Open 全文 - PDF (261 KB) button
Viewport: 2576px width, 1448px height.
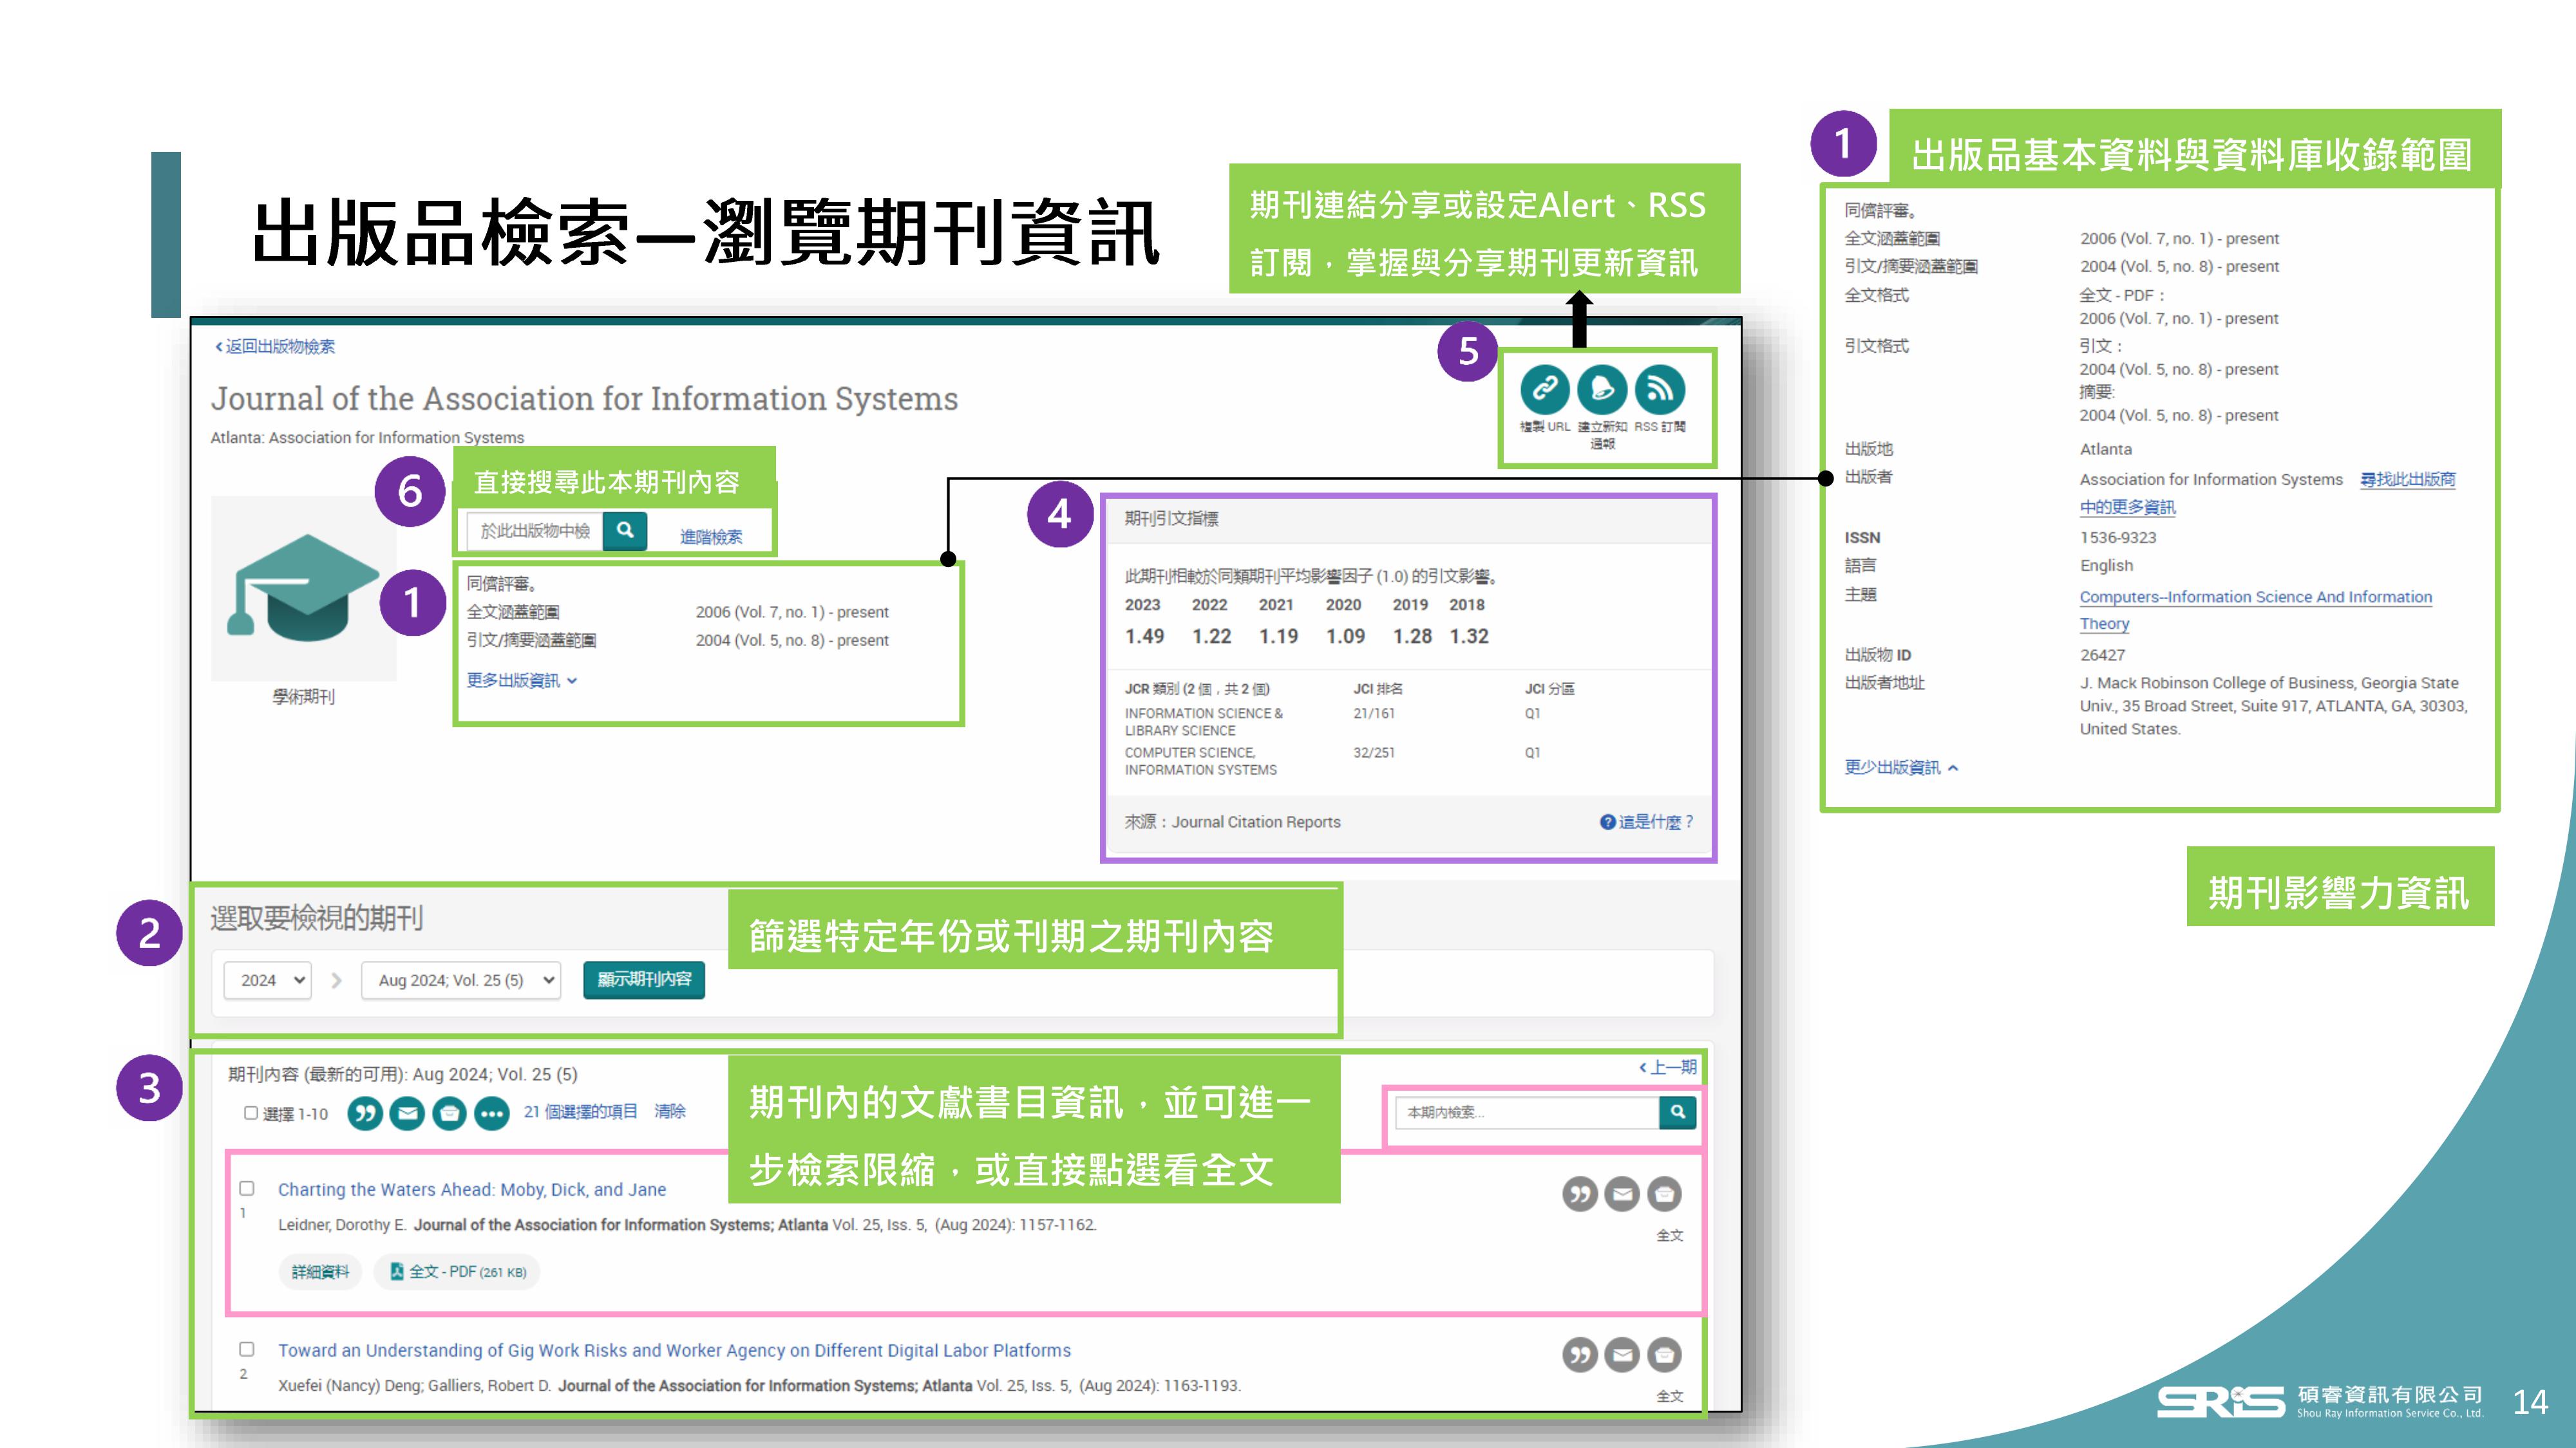[457, 1272]
